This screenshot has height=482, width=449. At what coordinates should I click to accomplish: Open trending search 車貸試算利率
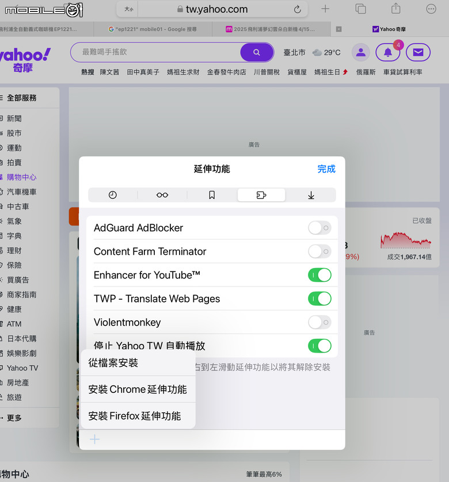tap(402, 72)
